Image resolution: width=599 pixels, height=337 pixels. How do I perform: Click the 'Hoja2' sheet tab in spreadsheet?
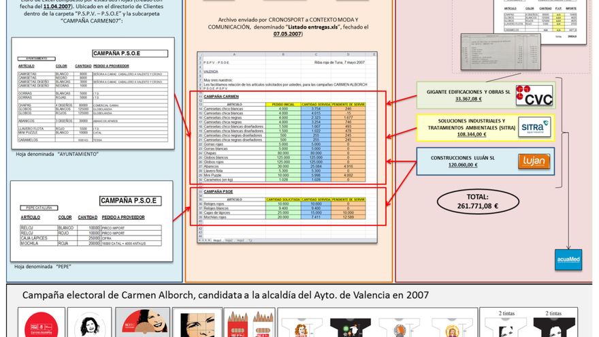tap(229, 240)
